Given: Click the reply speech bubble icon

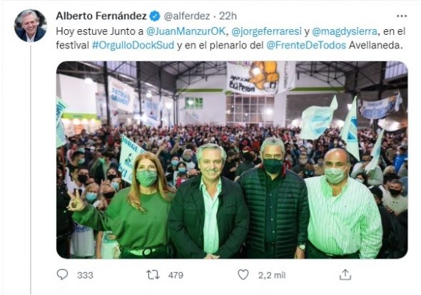Looking at the screenshot, I should coord(63,274).
